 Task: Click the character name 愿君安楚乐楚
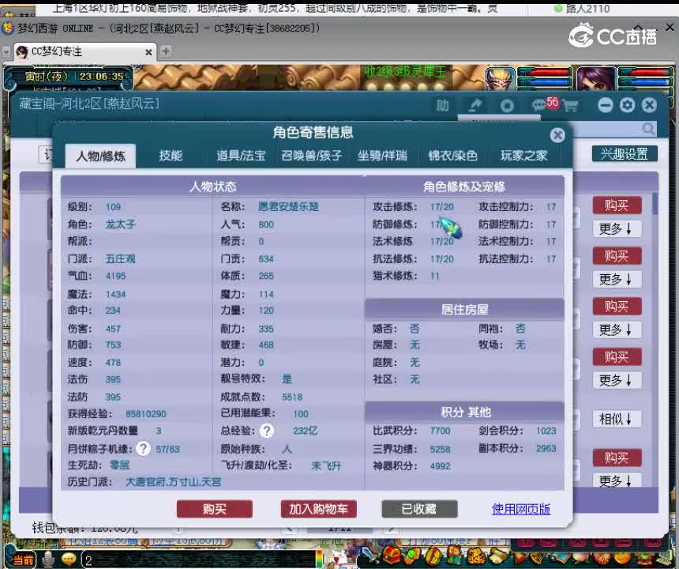coord(288,207)
